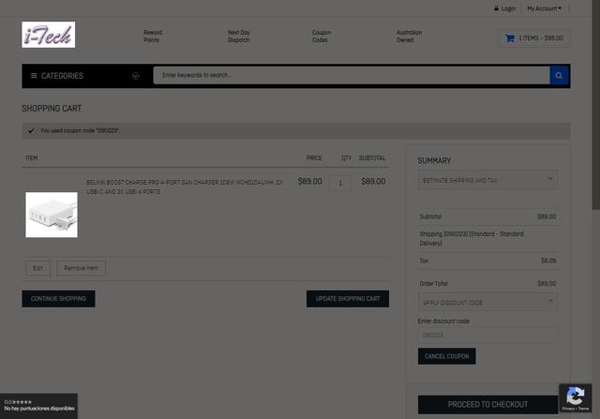Click the star ratings widget
Image resolution: width=600 pixels, height=419 pixels.
tap(38, 406)
